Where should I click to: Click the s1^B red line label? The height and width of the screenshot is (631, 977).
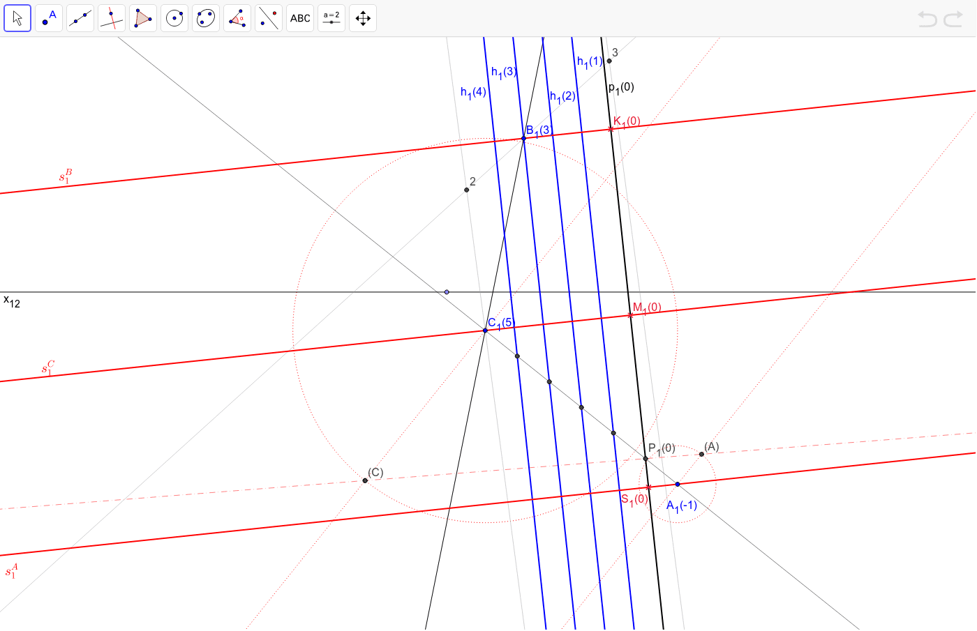[66, 176]
